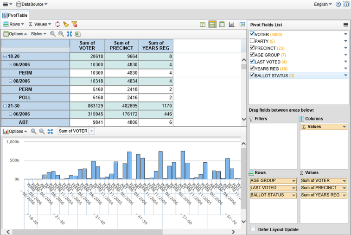
Task: Click the AGE GROUP field in Rows area
Action: click(263, 180)
